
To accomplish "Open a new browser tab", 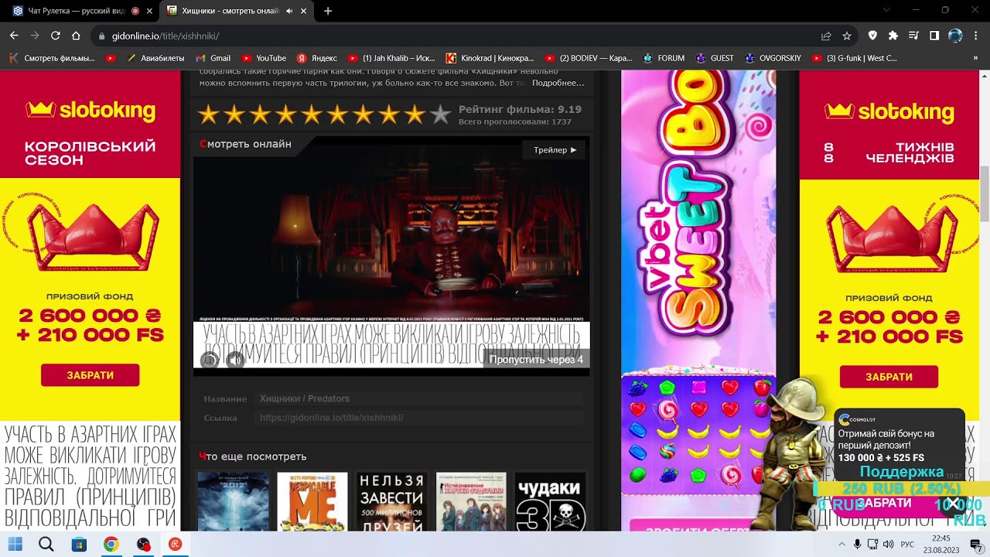I will coord(328,11).
